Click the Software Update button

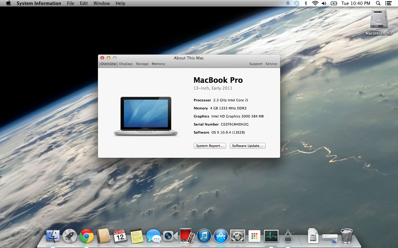pos(248,146)
